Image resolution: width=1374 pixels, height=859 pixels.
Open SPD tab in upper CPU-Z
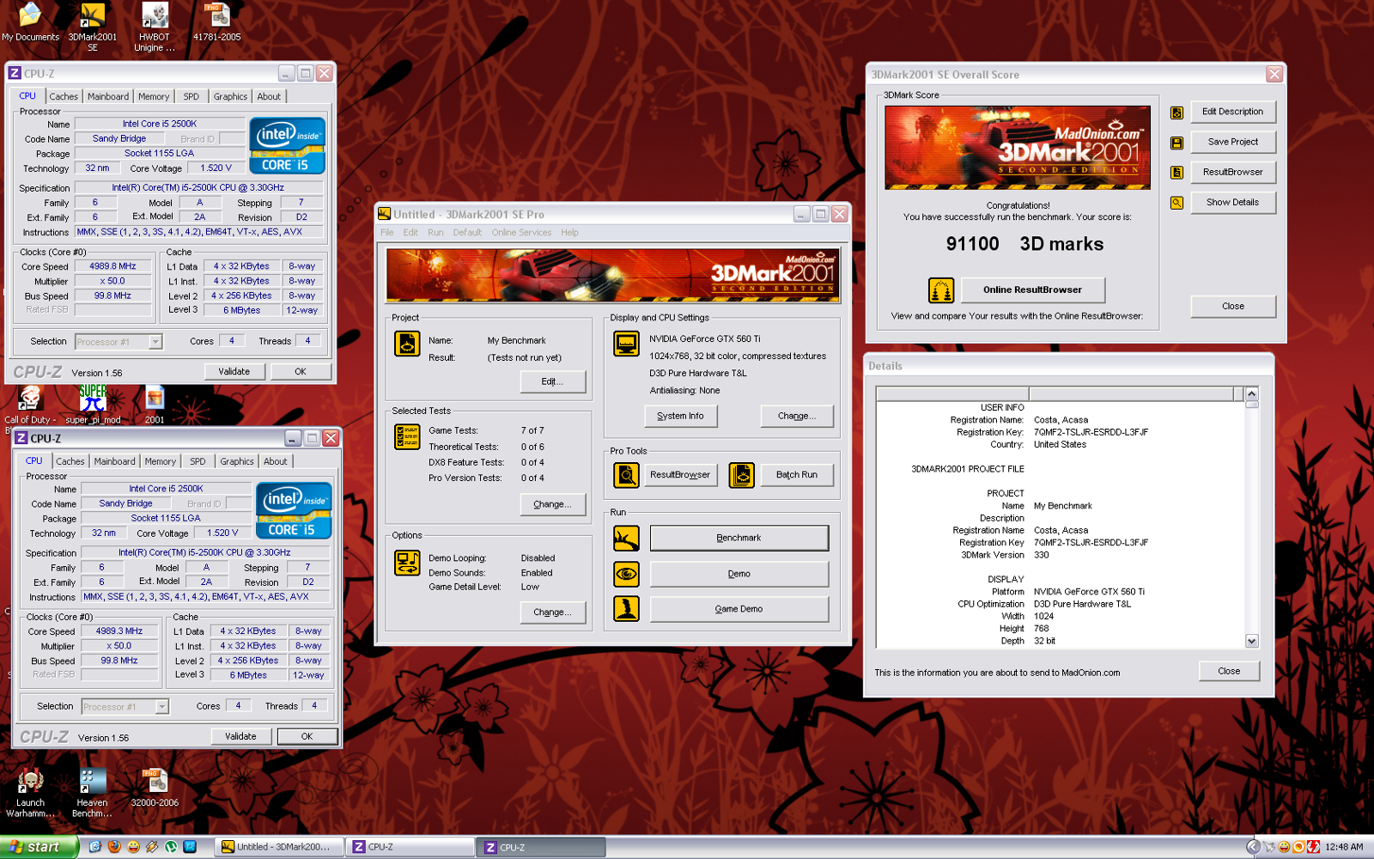point(191,96)
